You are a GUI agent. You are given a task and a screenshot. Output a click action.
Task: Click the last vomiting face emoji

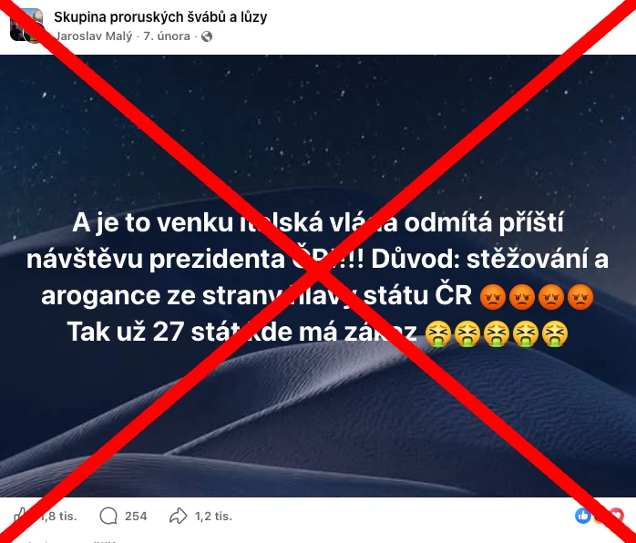[x=555, y=333]
